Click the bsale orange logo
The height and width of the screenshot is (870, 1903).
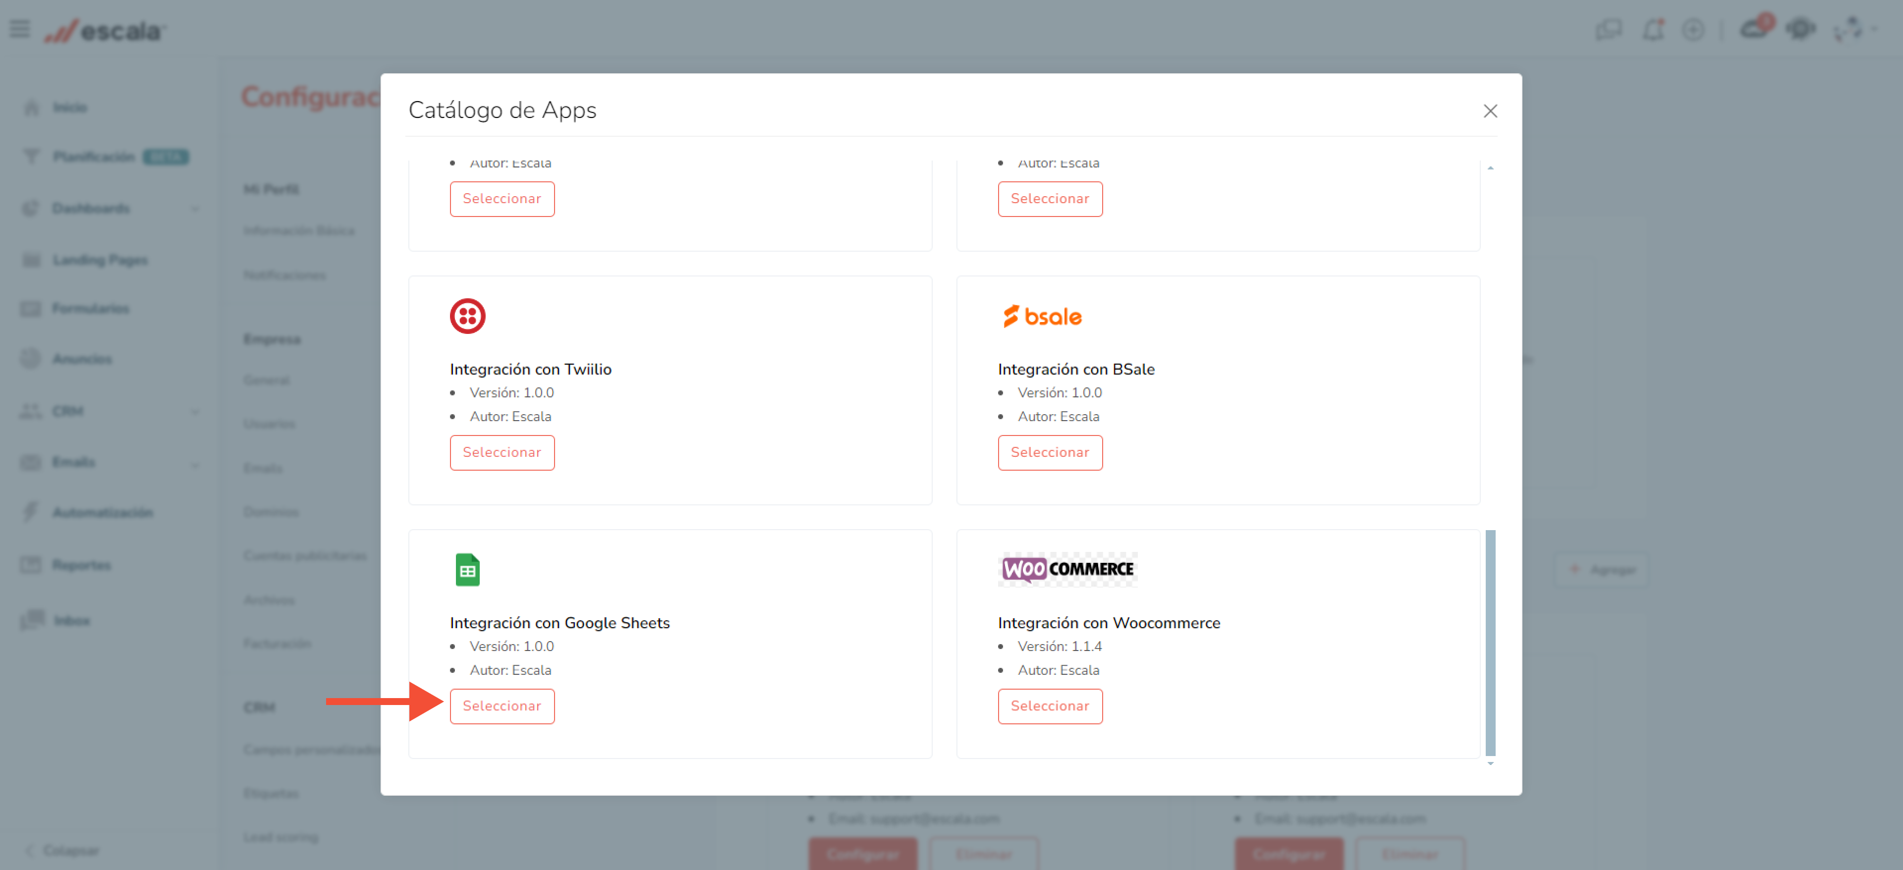(x=1042, y=316)
